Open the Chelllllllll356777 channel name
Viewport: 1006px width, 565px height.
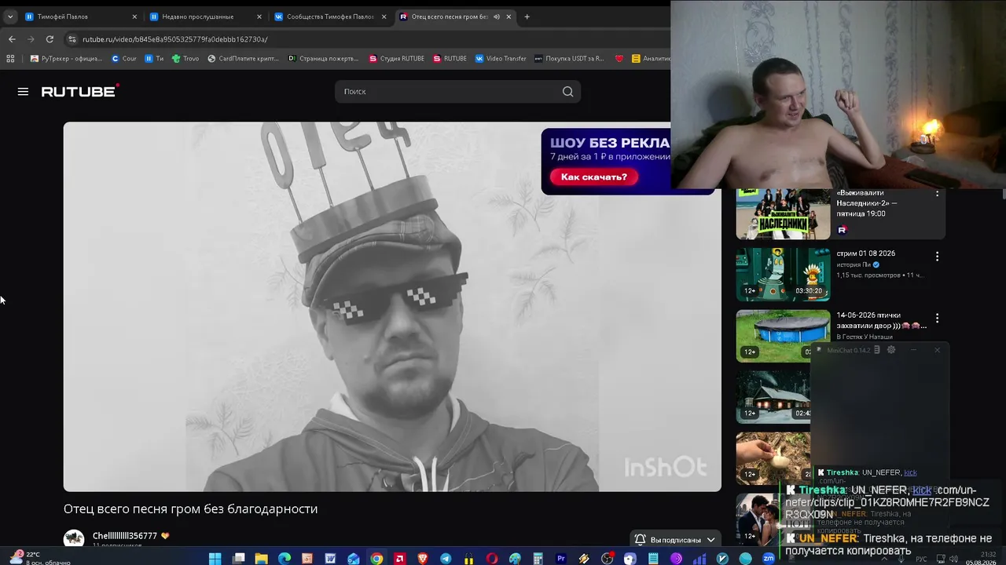125,536
